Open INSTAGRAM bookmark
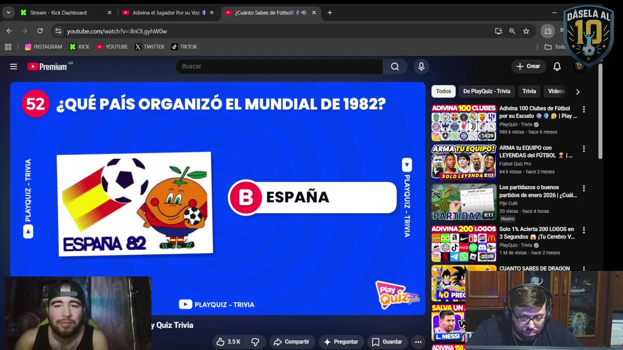Image resolution: width=623 pixels, height=350 pixels. pos(43,47)
